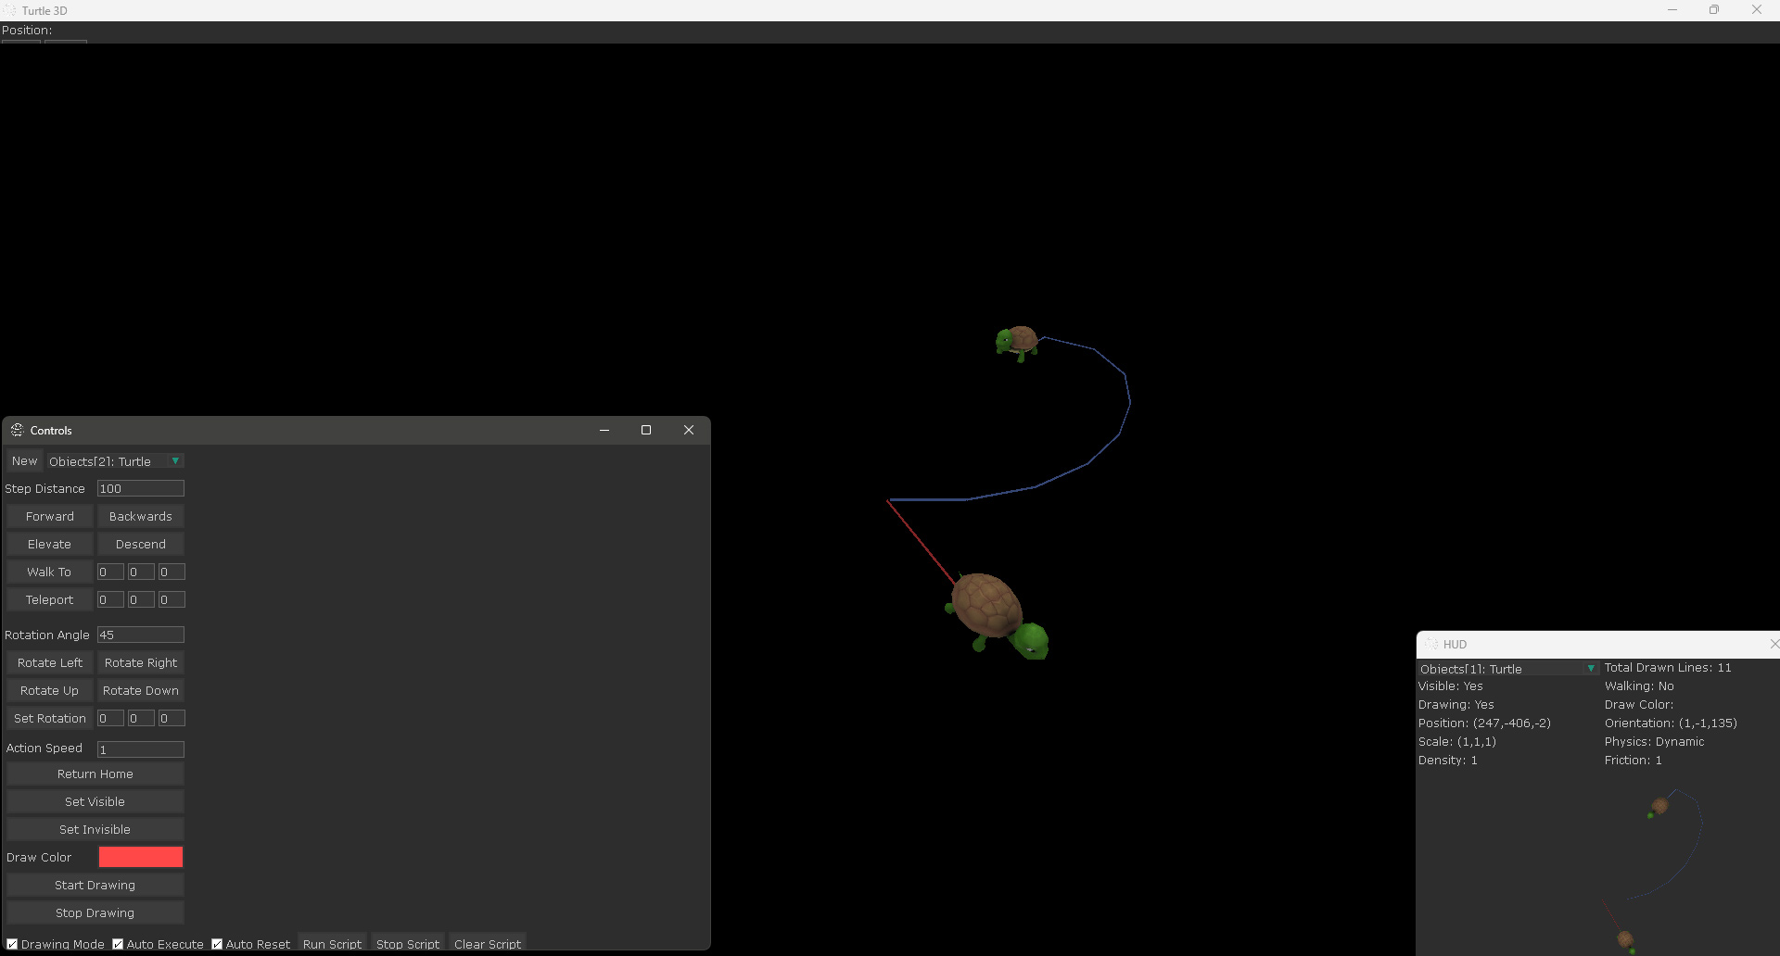
Task: Click the first Set Rotation value field
Action: point(110,719)
